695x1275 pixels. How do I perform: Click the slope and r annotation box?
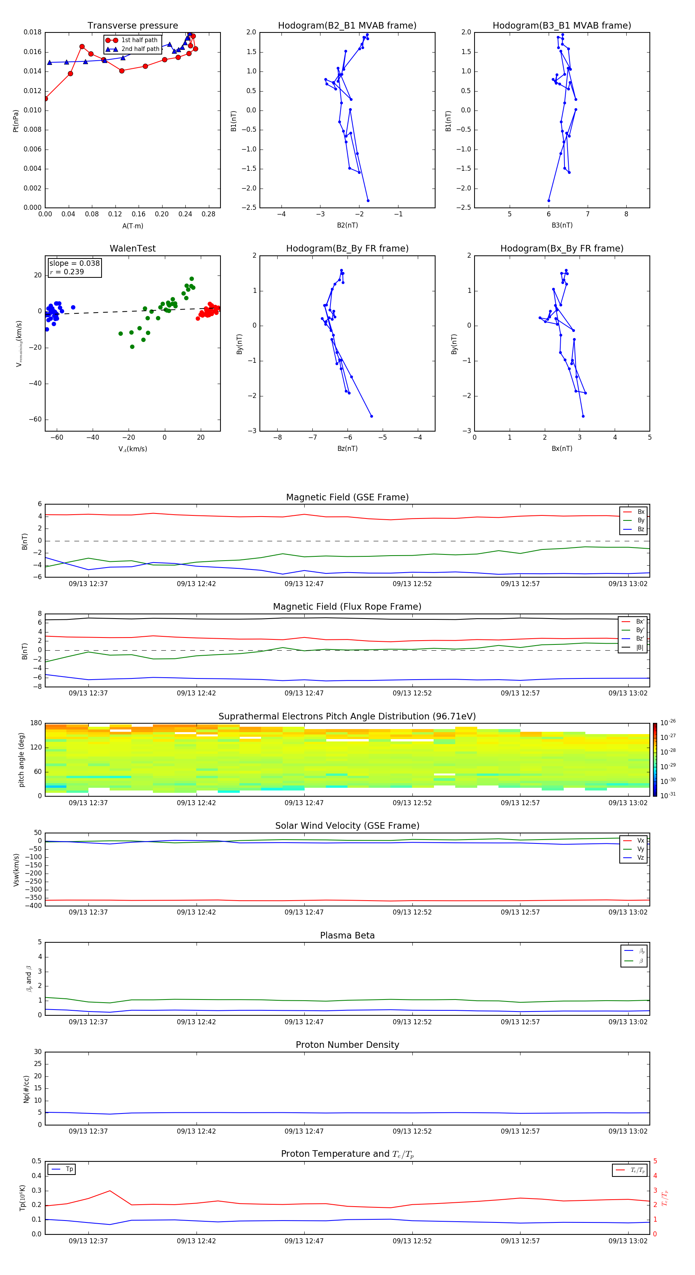tap(74, 268)
